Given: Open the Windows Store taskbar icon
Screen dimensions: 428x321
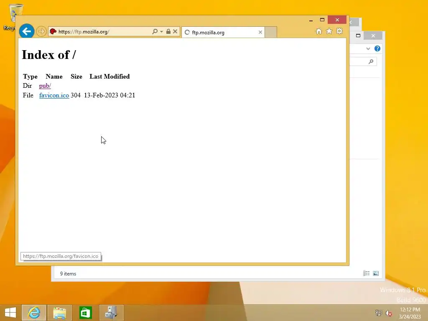Looking at the screenshot, I should coord(86,313).
